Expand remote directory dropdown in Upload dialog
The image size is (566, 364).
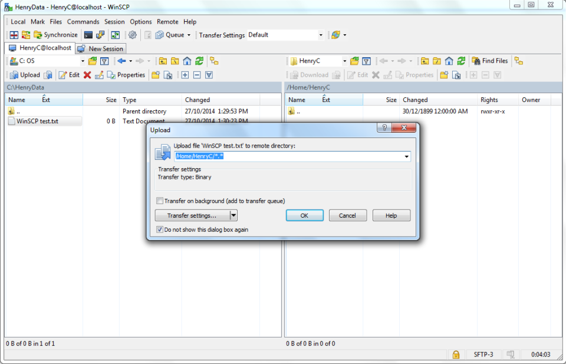point(406,156)
